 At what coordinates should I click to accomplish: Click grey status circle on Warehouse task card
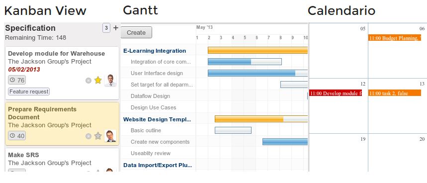coord(88,81)
